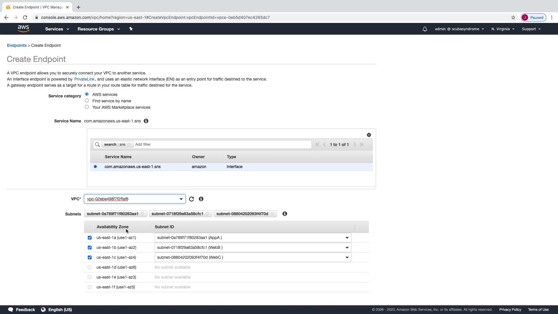Image resolution: width=558 pixels, height=314 pixels.
Task: Click the service table settings gear icon
Action: [x=369, y=135]
